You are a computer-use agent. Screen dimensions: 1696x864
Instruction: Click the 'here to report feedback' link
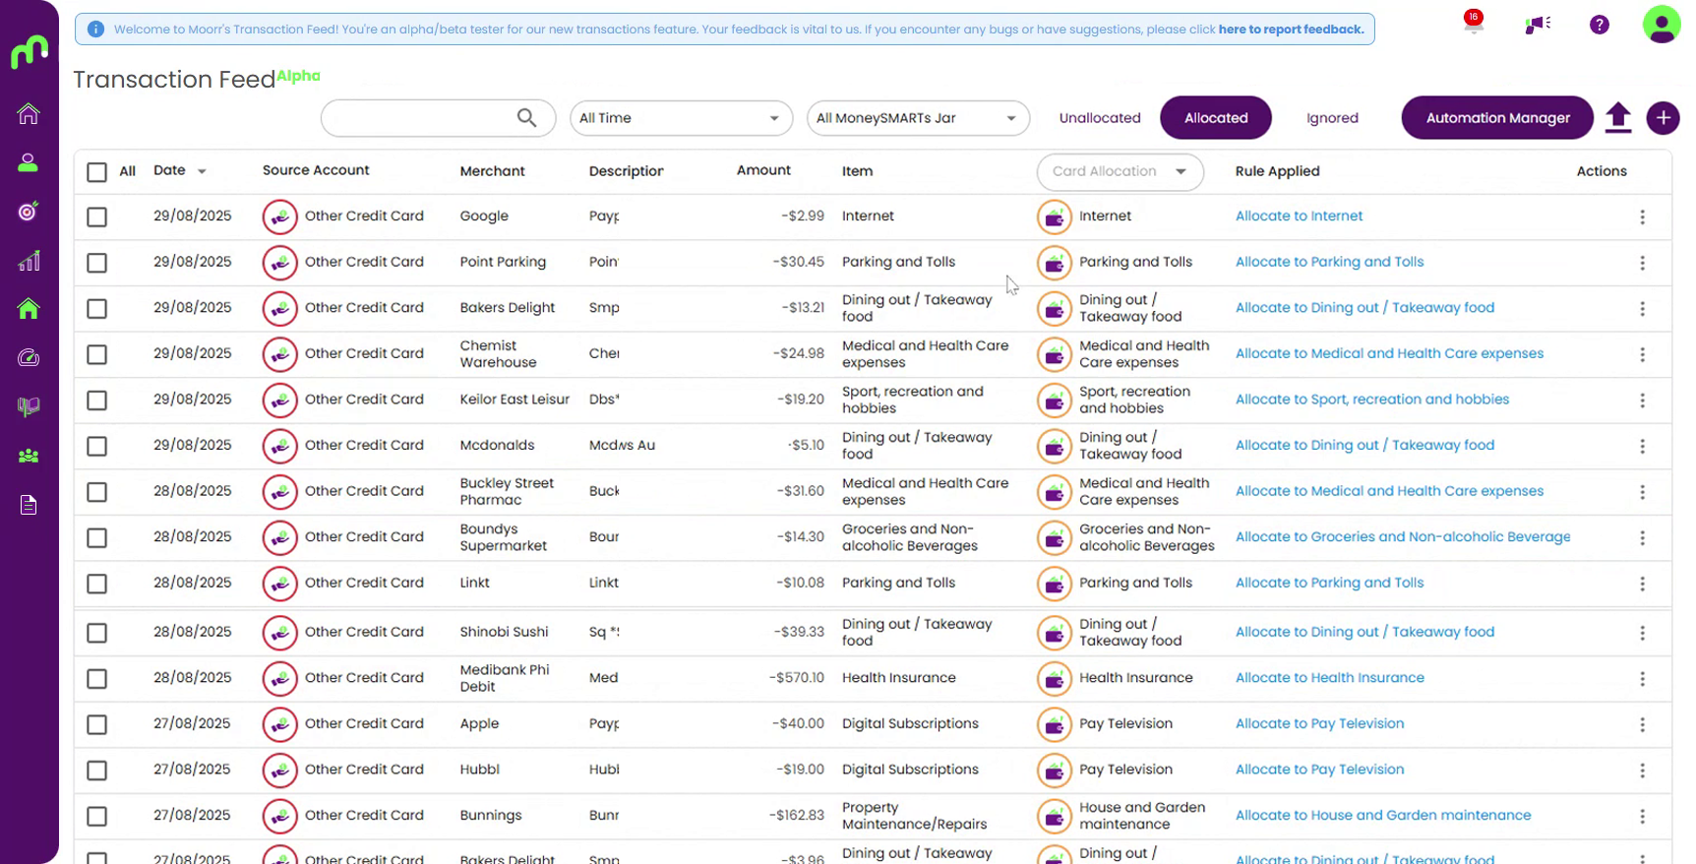tap(1291, 30)
